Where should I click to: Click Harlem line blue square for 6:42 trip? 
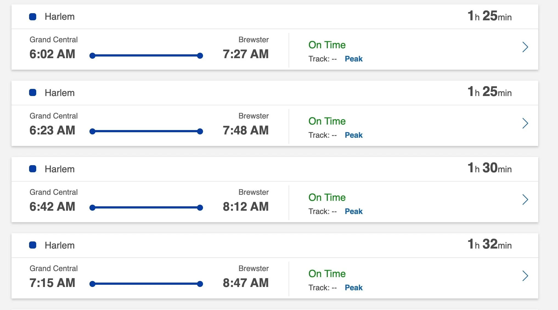coord(33,169)
